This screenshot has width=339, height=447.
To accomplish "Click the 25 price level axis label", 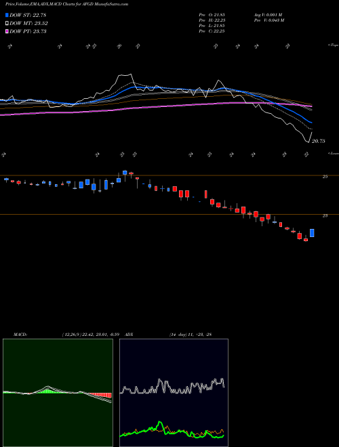I will 325,177.
